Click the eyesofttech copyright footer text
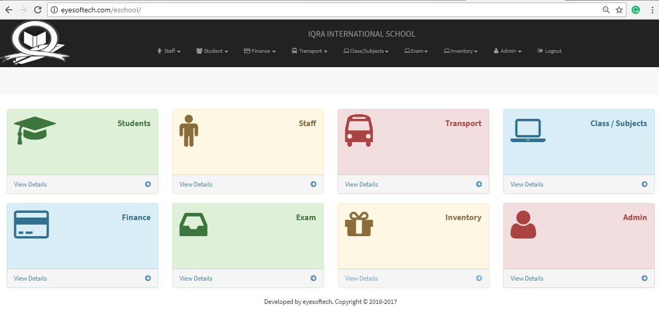659x309 pixels. click(331, 302)
